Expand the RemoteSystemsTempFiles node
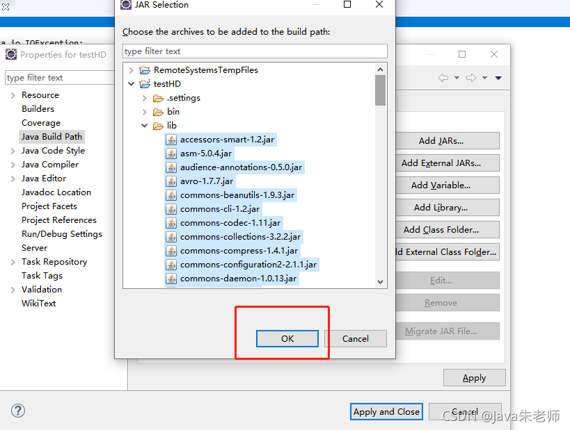Screen dimensions: 570x430 tap(132, 70)
